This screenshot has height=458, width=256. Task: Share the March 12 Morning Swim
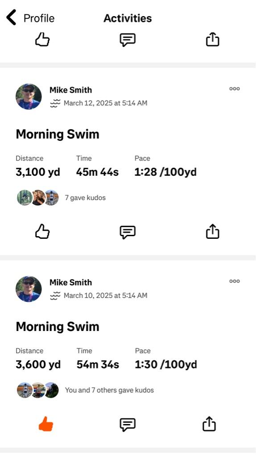(x=212, y=231)
